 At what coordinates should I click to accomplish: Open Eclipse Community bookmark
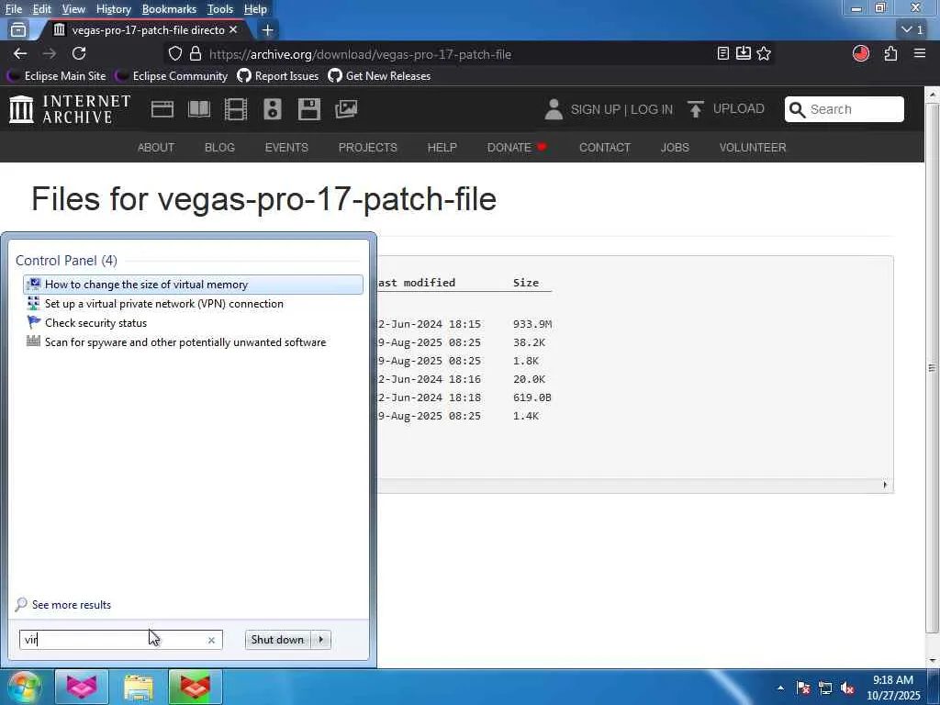click(x=172, y=76)
